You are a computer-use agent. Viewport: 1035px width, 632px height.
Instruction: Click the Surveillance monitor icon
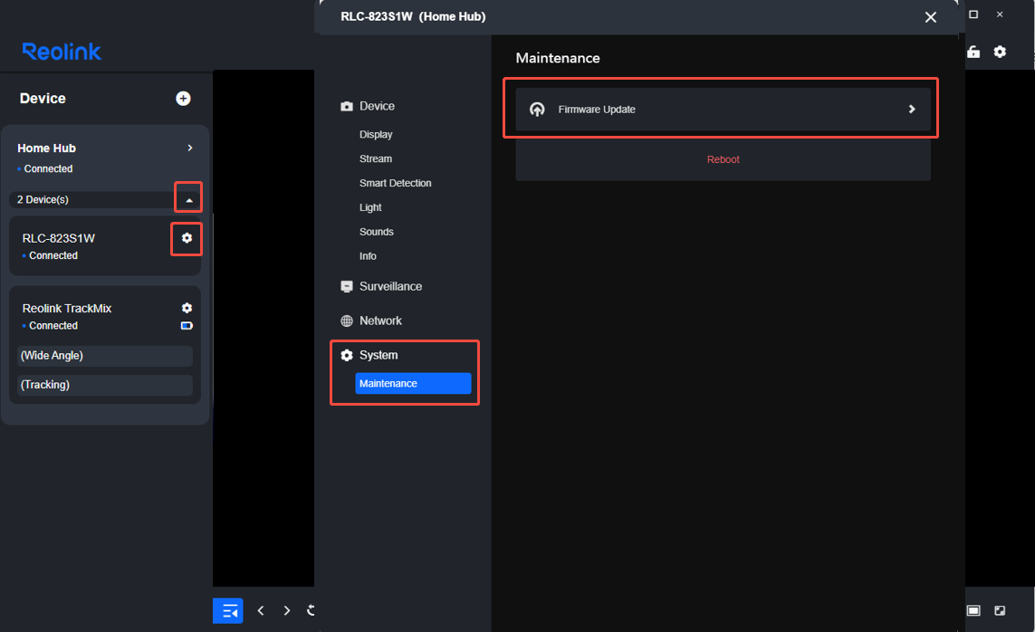347,286
